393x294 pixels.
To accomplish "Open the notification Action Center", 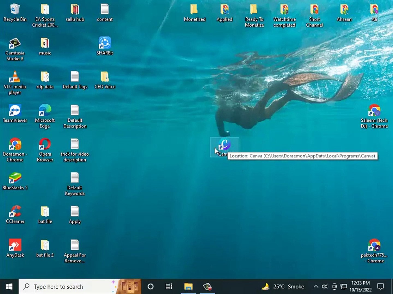I will pos(380,286).
